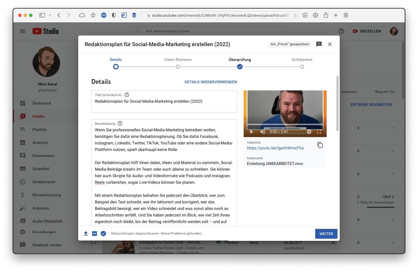Click the channel profile picture above Mein Kanal
The width and height of the screenshot is (418, 272).
[46, 61]
